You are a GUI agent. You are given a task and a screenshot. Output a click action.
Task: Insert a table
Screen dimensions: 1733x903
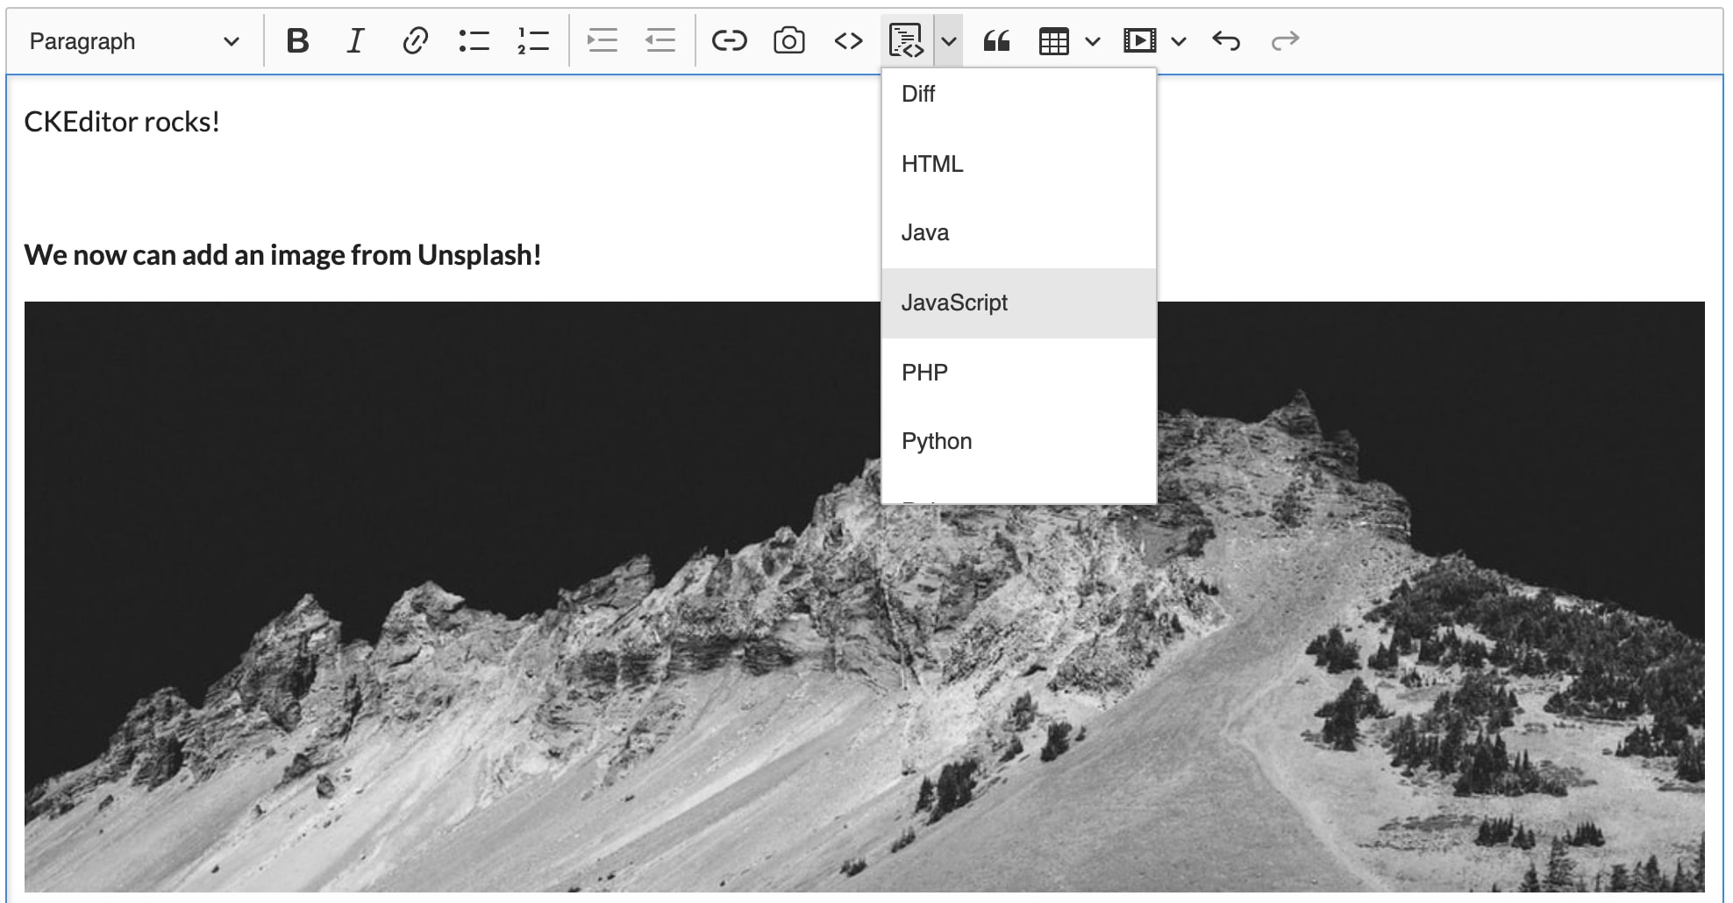[x=1053, y=41]
